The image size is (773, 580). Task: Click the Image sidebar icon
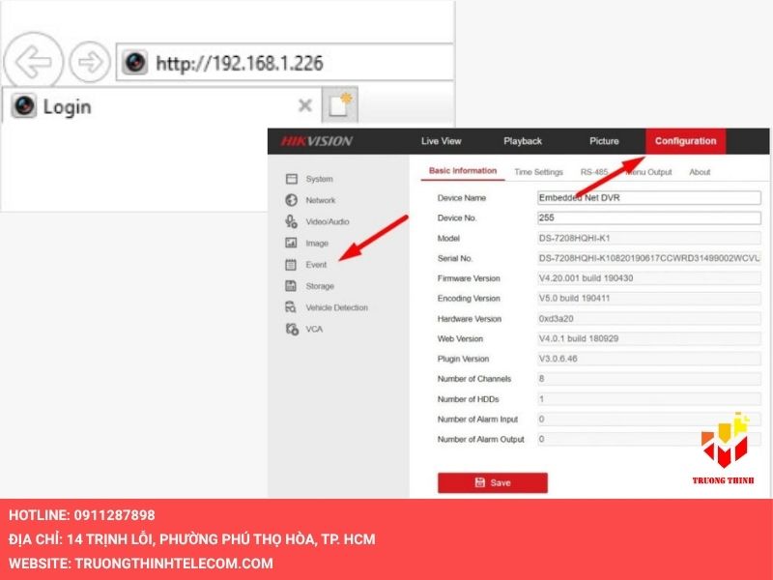(x=292, y=244)
